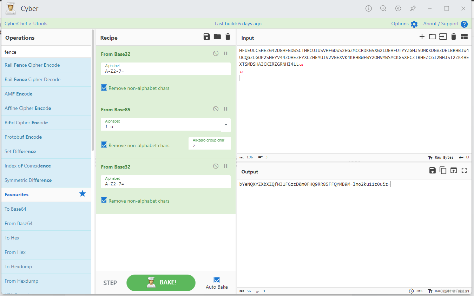Toggle Remove non-alphabet chars in Base85
The image size is (474, 296).
coord(104,145)
